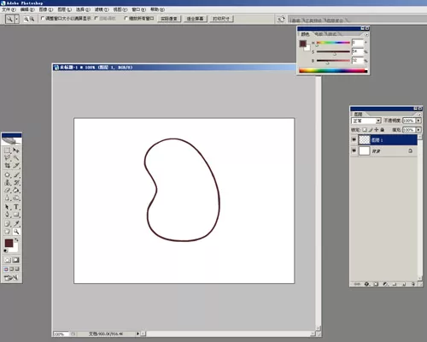Enable resize windows to fit checkbox

pyautogui.click(x=43, y=18)
